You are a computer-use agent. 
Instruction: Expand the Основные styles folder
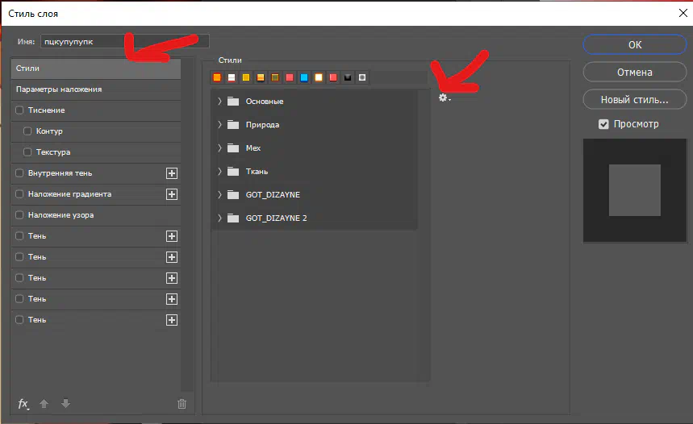[219, 102]
